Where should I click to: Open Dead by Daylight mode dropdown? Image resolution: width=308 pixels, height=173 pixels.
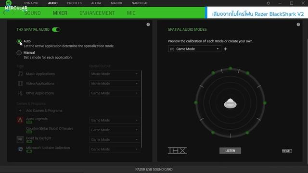[x=115, y=140]
